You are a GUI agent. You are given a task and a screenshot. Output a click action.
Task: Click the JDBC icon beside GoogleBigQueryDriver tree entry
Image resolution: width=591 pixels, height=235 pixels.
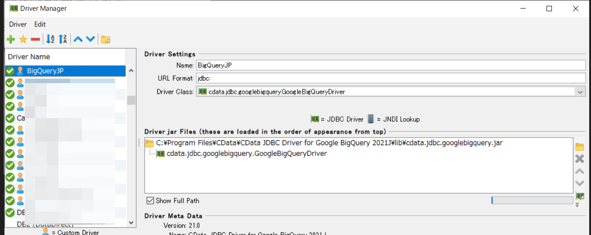click(x=160, y=154)
